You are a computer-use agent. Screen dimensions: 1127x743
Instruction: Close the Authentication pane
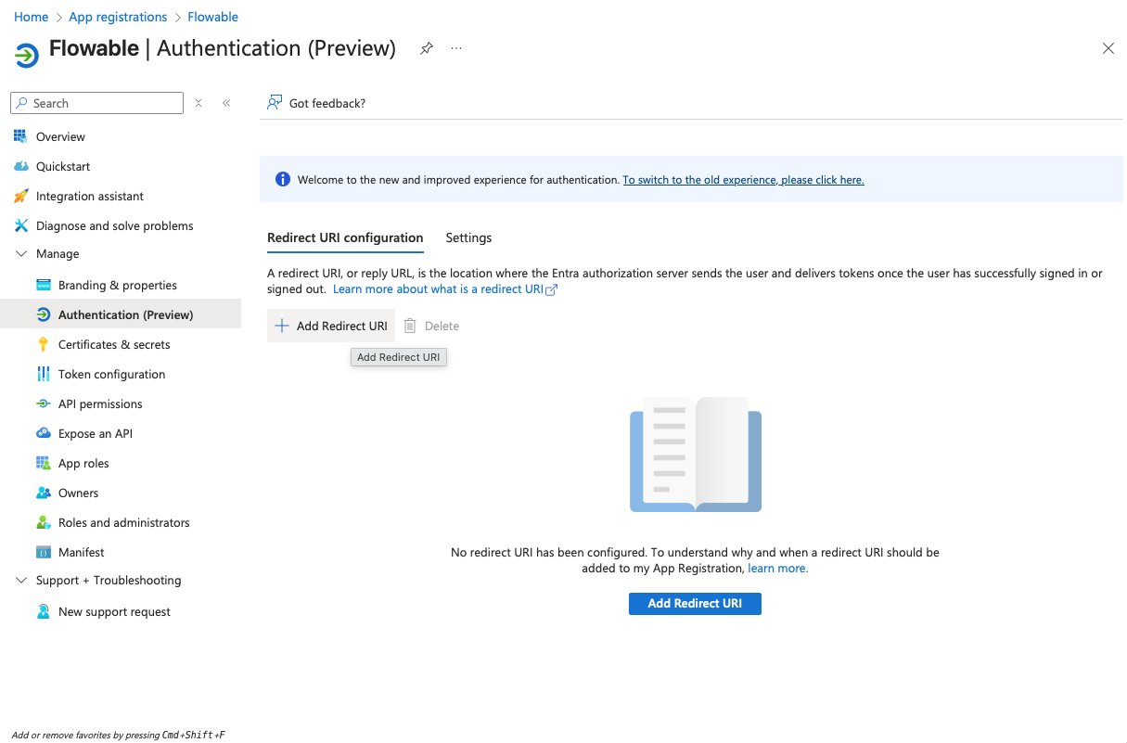tap(1108, 48)
